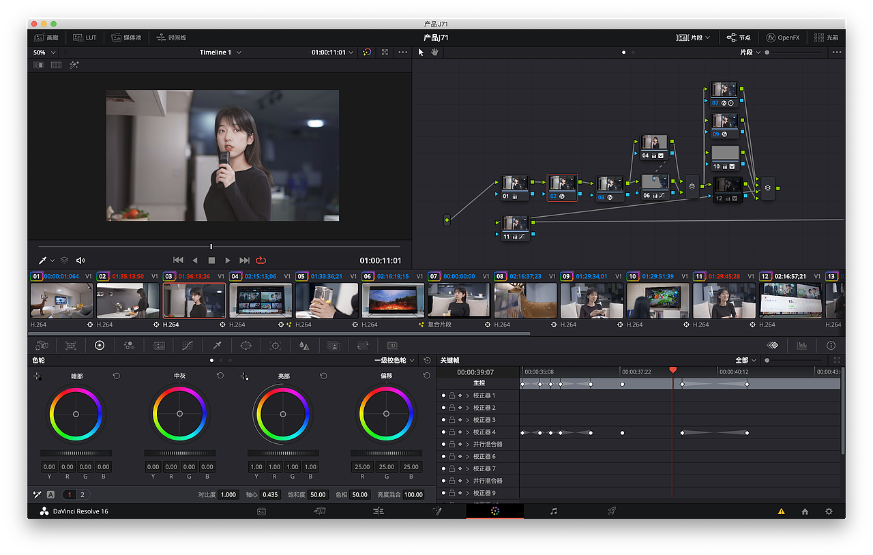The width and height of the screenshot is (873, 555).
Task: Mute viewer audio speaker
Action: pos(80,260)
